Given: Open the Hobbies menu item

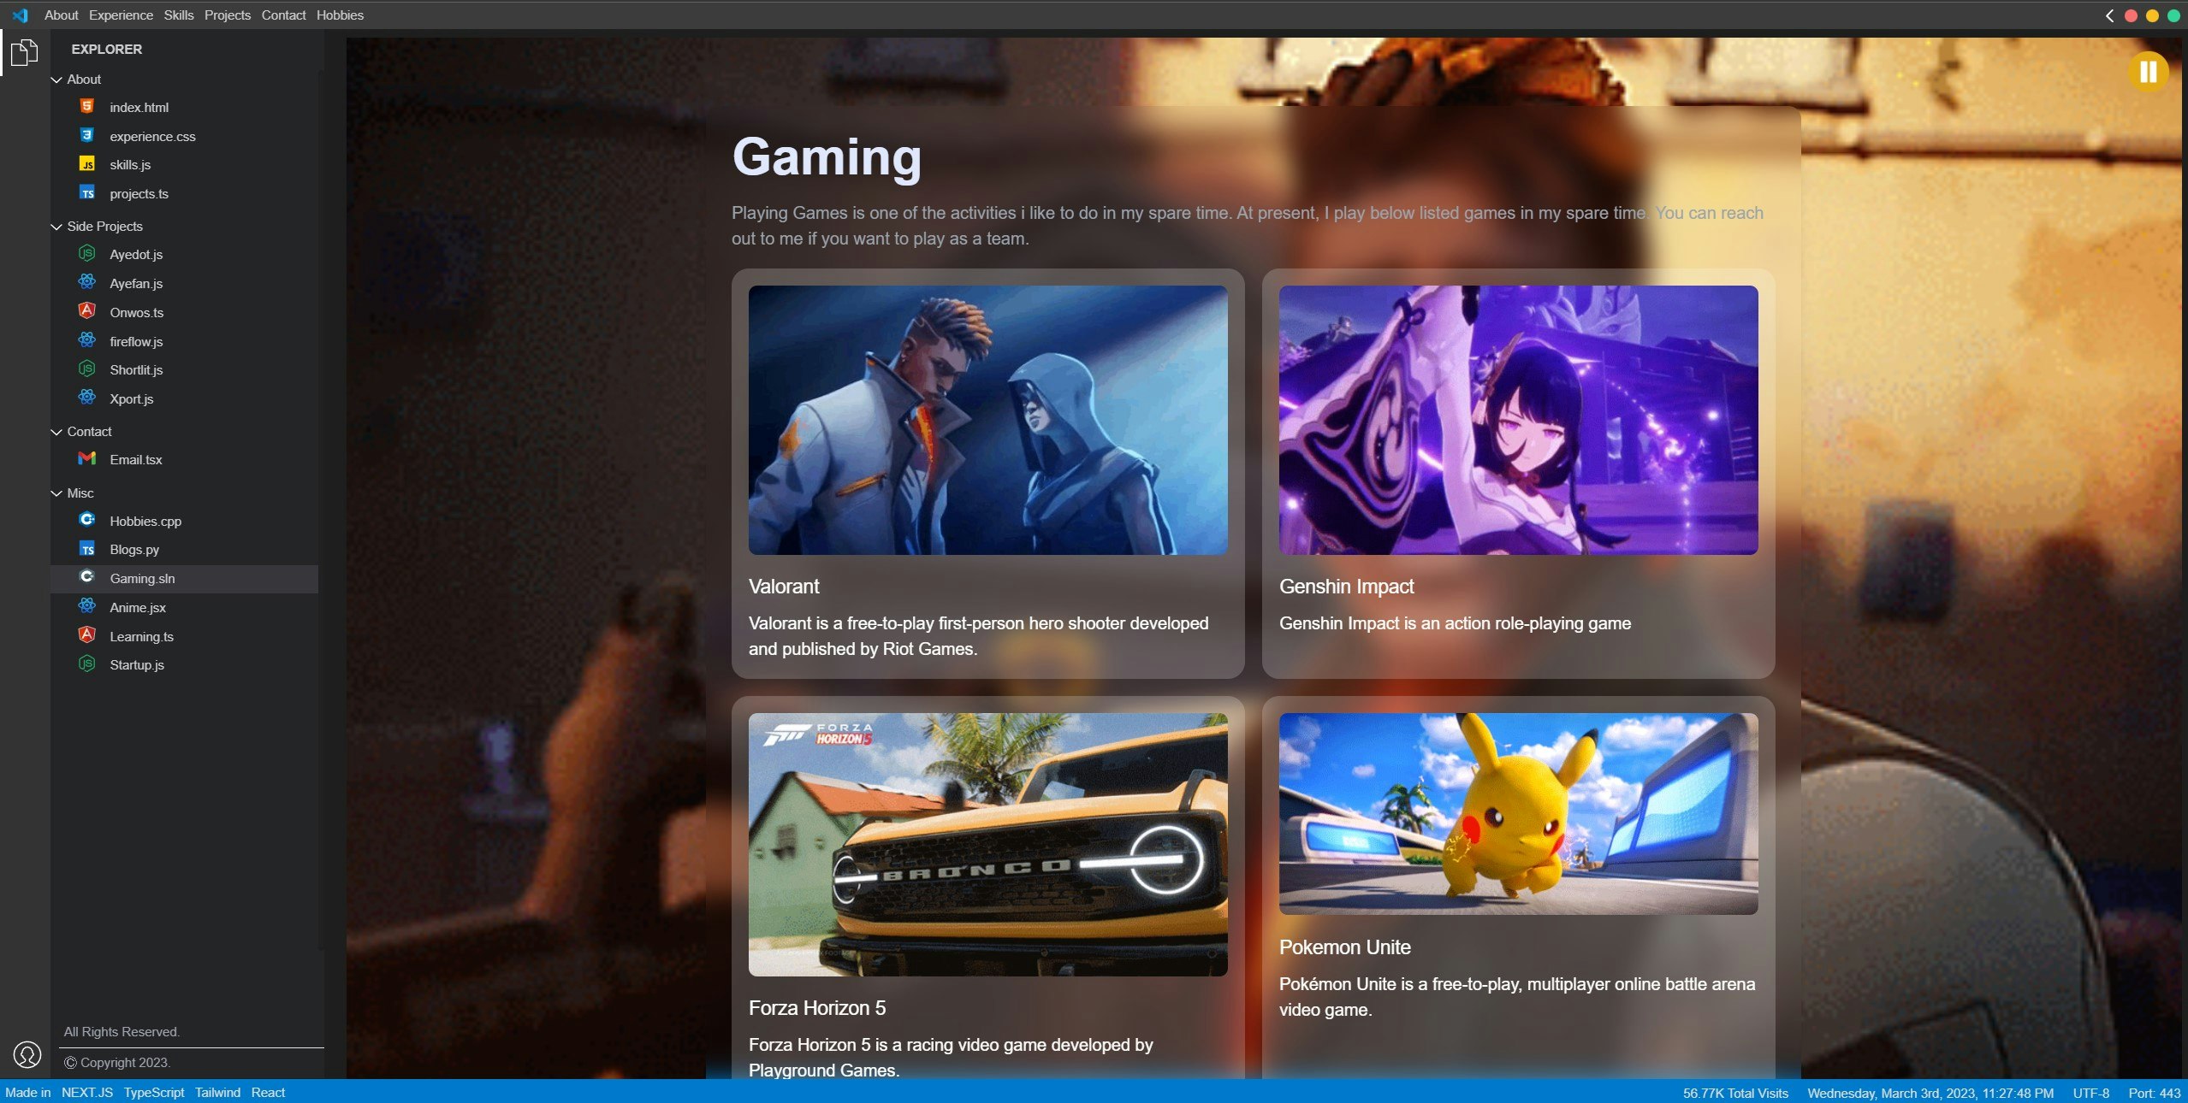Looking at the screenshot, I should [341, 15].
